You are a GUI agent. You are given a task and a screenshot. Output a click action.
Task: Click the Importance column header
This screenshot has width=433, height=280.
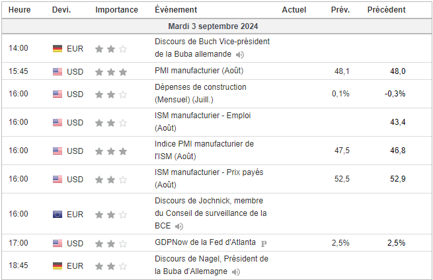116,10
